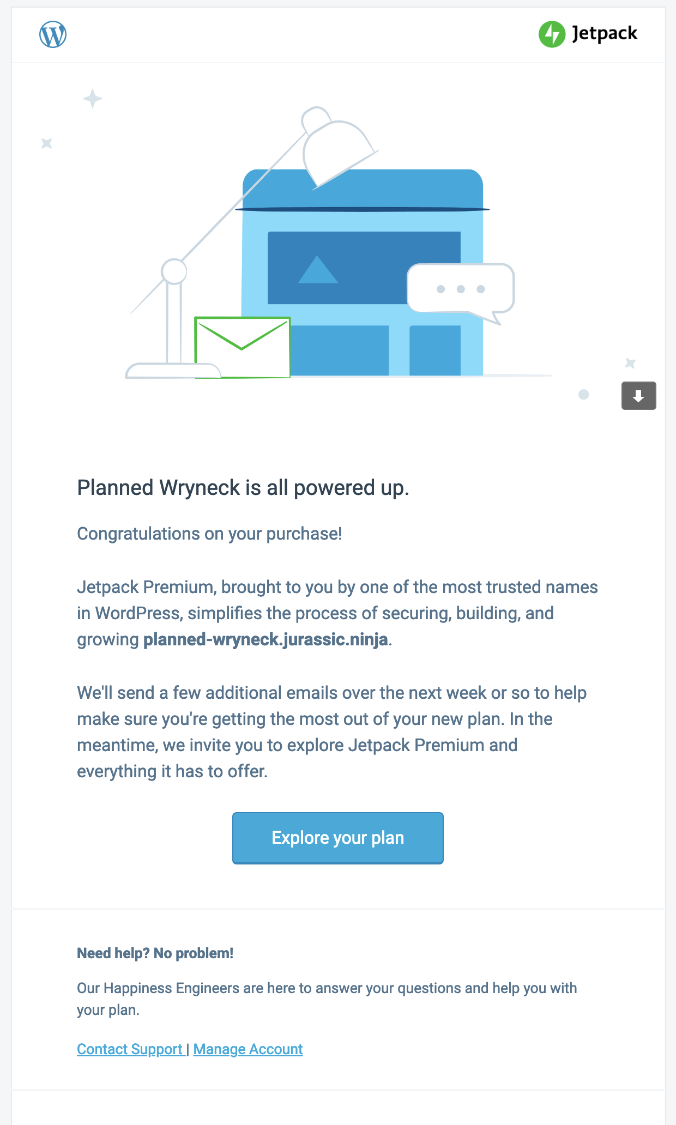Click the blue browser window top bar illustration
Viewport: 676px width, 1125px height.
363,189
